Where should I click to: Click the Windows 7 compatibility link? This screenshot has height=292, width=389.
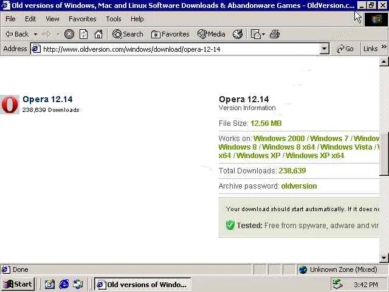(329, 138)
